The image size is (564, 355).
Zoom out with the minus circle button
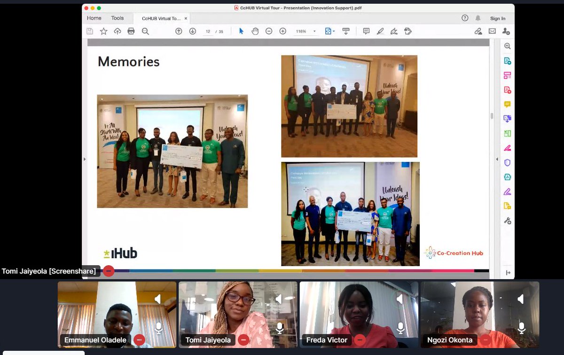coord(269,31)
